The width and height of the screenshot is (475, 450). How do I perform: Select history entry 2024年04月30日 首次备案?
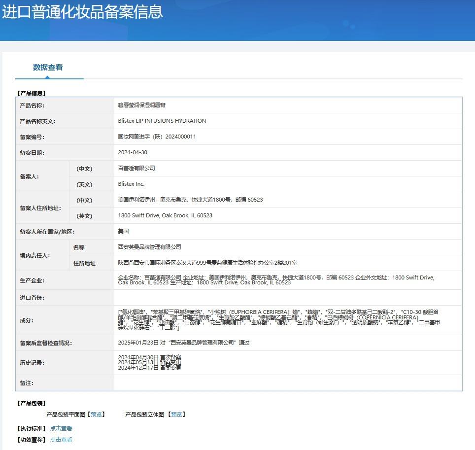tap(150, 357)
